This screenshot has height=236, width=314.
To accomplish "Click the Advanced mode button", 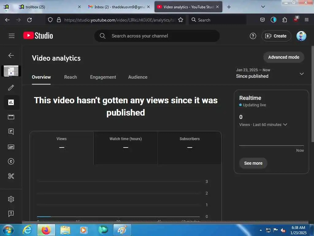I will pyautogui.click(x=284, y=57).
